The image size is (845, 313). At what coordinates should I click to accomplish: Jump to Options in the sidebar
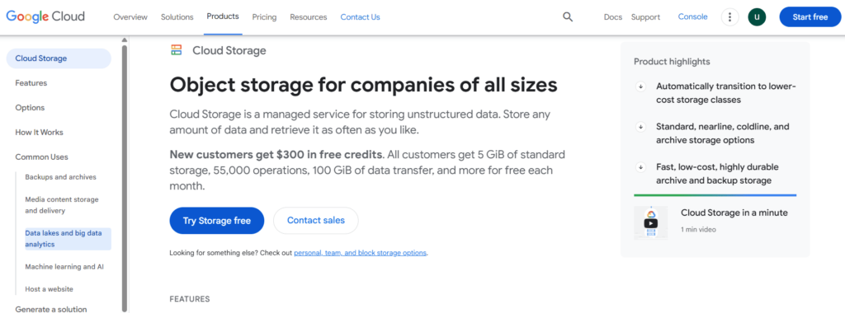pos(31,108)
